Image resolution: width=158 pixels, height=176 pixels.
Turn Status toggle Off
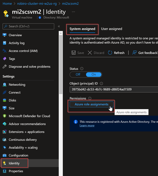pyautogui.click(x=78, y=74)
